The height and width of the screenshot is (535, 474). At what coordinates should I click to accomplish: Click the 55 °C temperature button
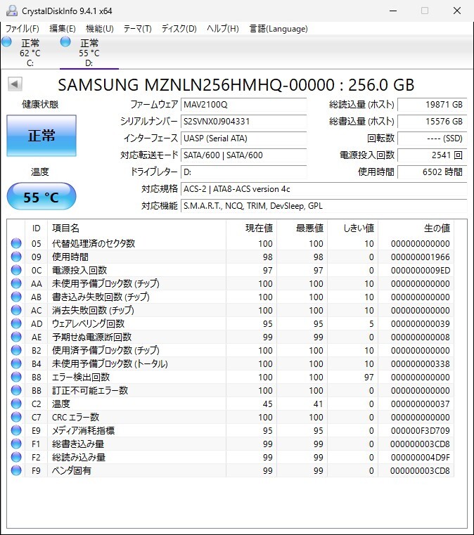coord(41,197)
